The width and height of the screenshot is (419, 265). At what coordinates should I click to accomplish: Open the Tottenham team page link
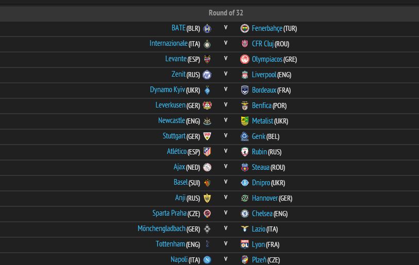(x=170, y=244)
